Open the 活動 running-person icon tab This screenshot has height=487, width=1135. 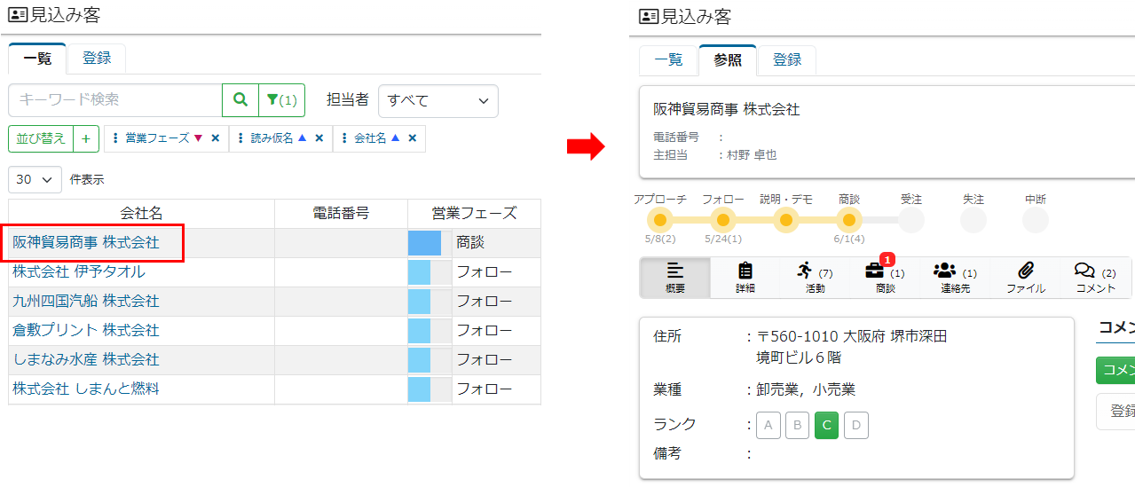click(x=814, y=278)
